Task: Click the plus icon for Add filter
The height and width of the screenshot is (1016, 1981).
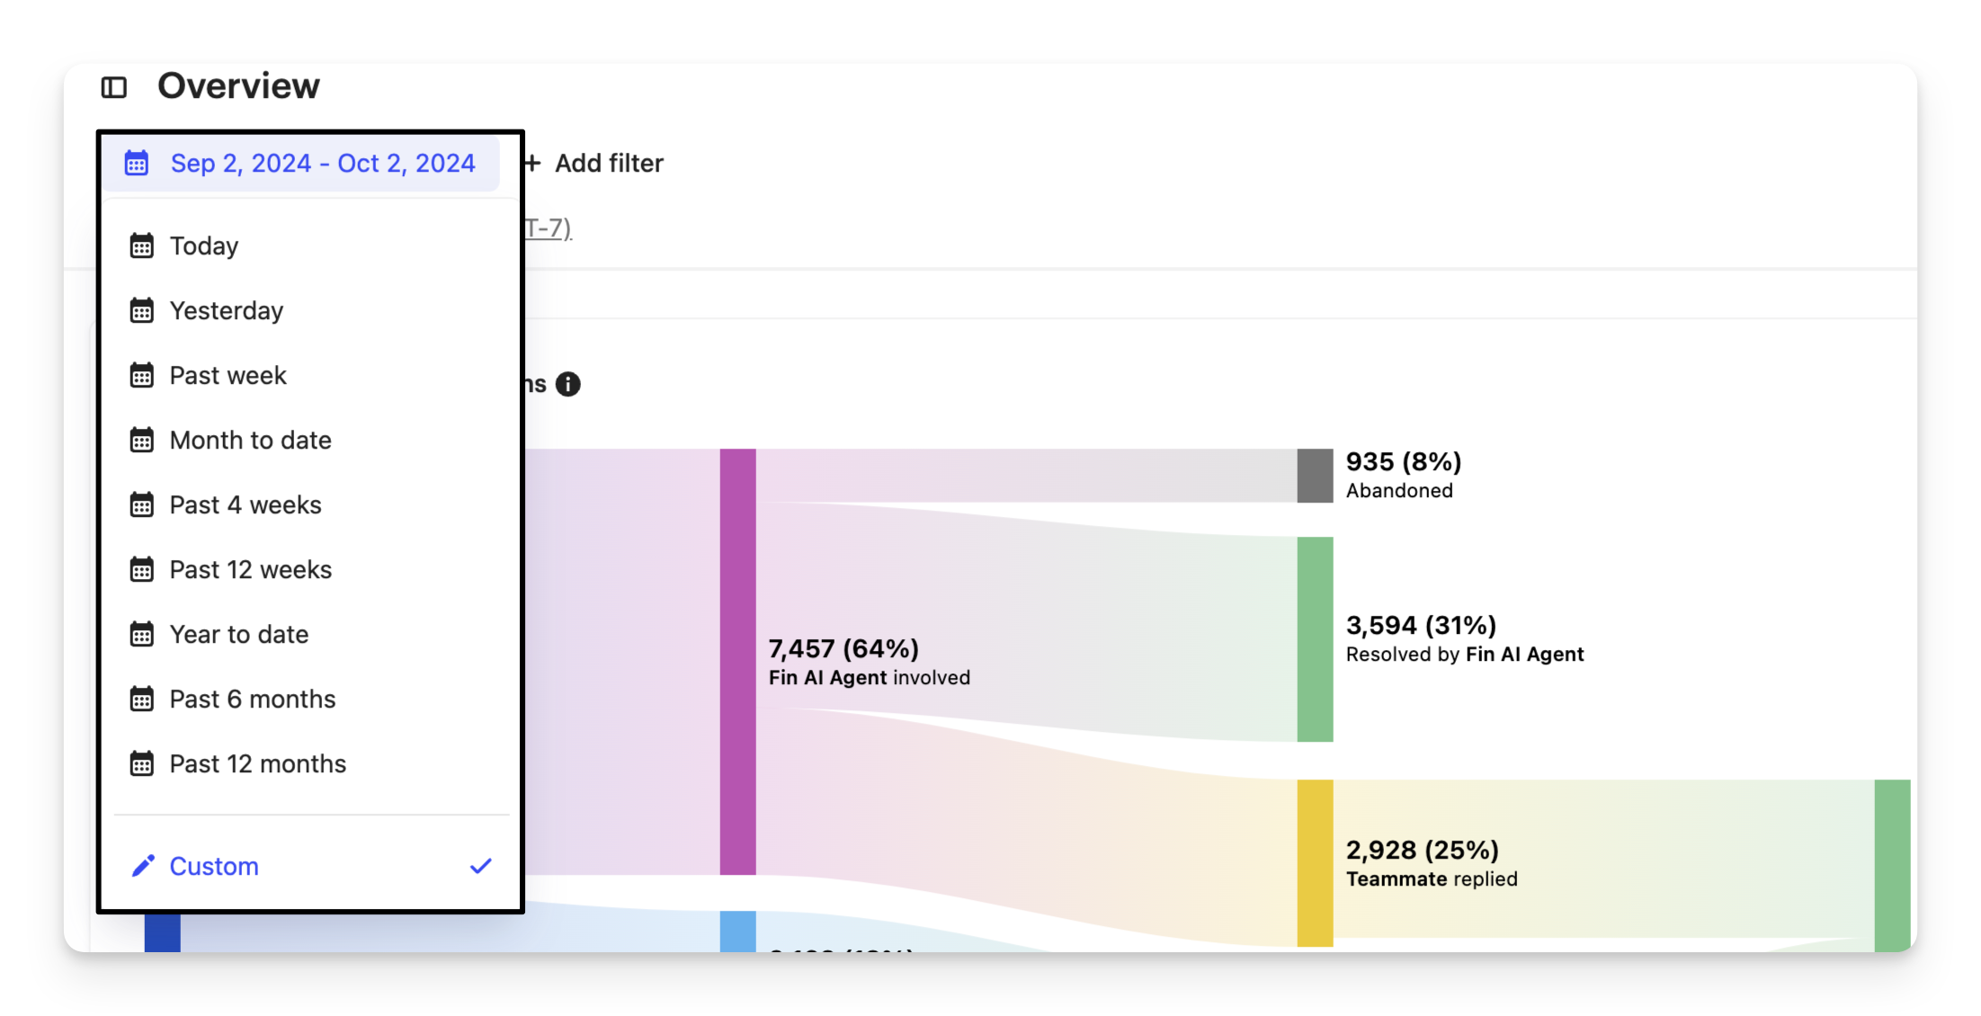Action: 532,164
